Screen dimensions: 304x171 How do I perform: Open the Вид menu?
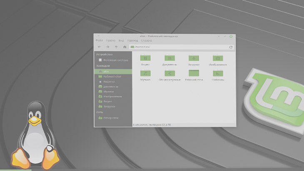point(121,40)
